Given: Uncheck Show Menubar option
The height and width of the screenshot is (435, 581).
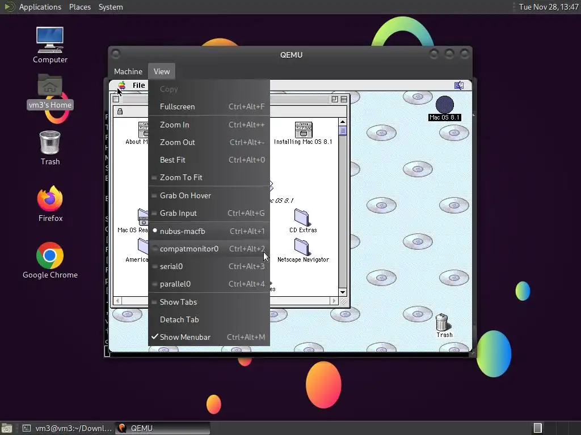Looking at the screenshot, I should point(209,337).
